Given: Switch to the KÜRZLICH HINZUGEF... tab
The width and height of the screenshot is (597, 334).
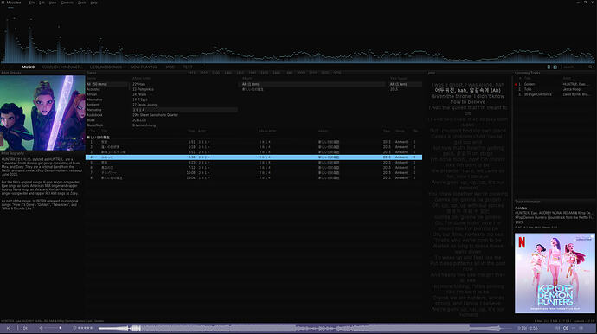Looking at the screenshot, I should [61, 67].
